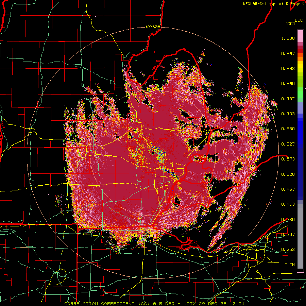Click the 0.253 color scale value
Viewport: 306px width, 306px height.
[x=288, y=250]
